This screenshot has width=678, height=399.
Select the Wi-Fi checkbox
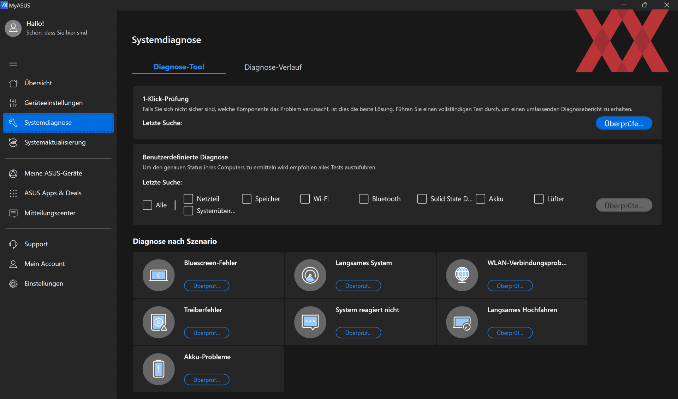[x=305, y=199]
